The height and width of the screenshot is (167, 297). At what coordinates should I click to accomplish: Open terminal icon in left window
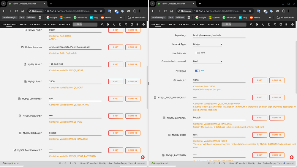[114, 24]
